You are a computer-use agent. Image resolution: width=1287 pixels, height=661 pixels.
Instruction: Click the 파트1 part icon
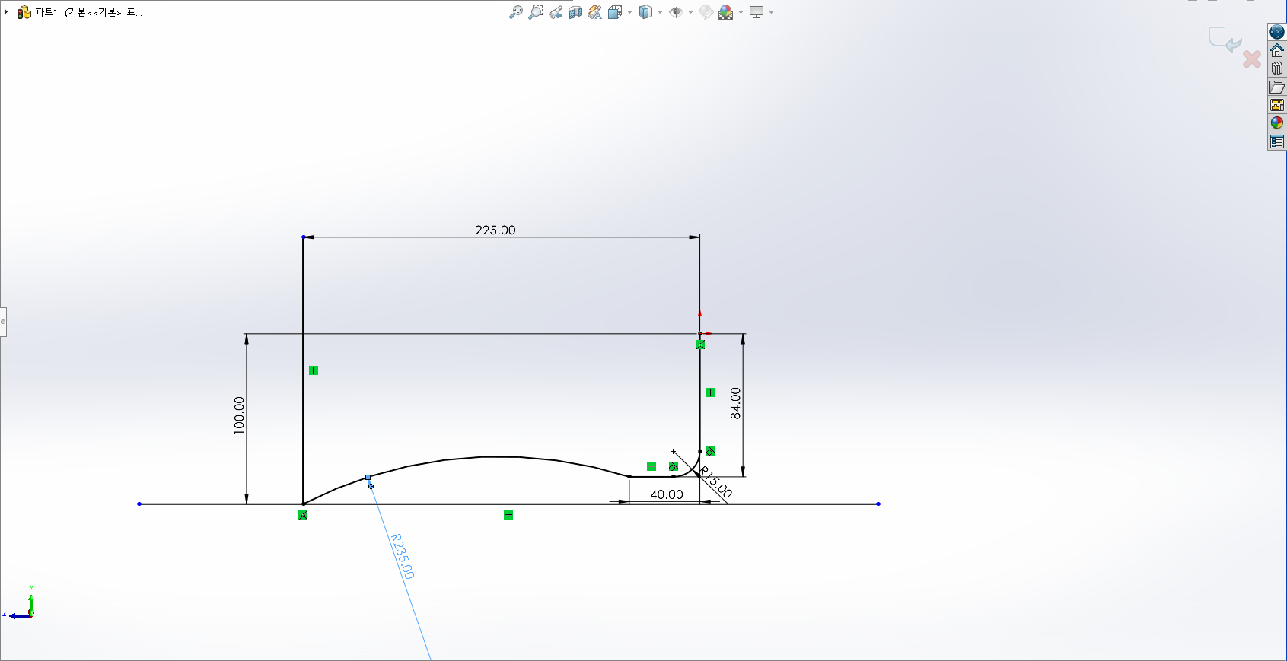pyautogui.click(x=24, y=12)
